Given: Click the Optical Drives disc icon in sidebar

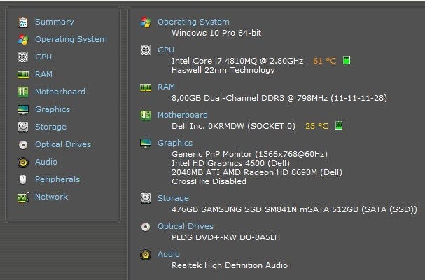Looking at the screenshot, I should [x=23, y=145].
